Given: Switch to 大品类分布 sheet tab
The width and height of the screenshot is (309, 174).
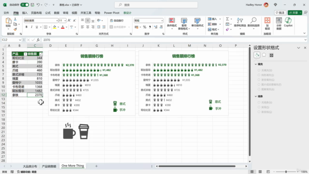Looking at the screenshot, I should tap(30, 166).
